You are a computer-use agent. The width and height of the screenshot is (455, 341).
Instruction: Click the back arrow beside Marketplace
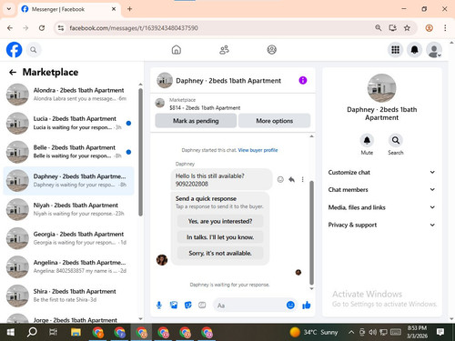[x=13, y=72]
